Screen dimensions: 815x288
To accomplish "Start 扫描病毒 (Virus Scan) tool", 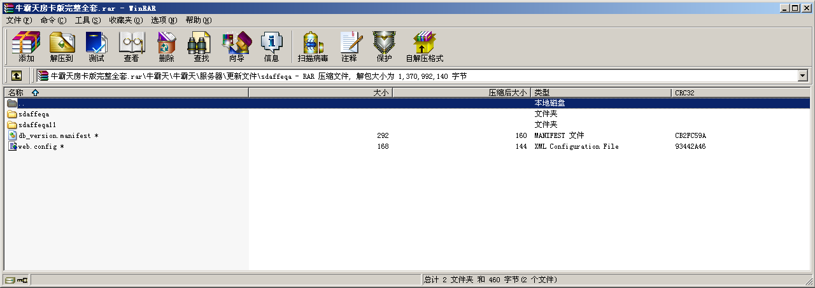I will 313,46.
